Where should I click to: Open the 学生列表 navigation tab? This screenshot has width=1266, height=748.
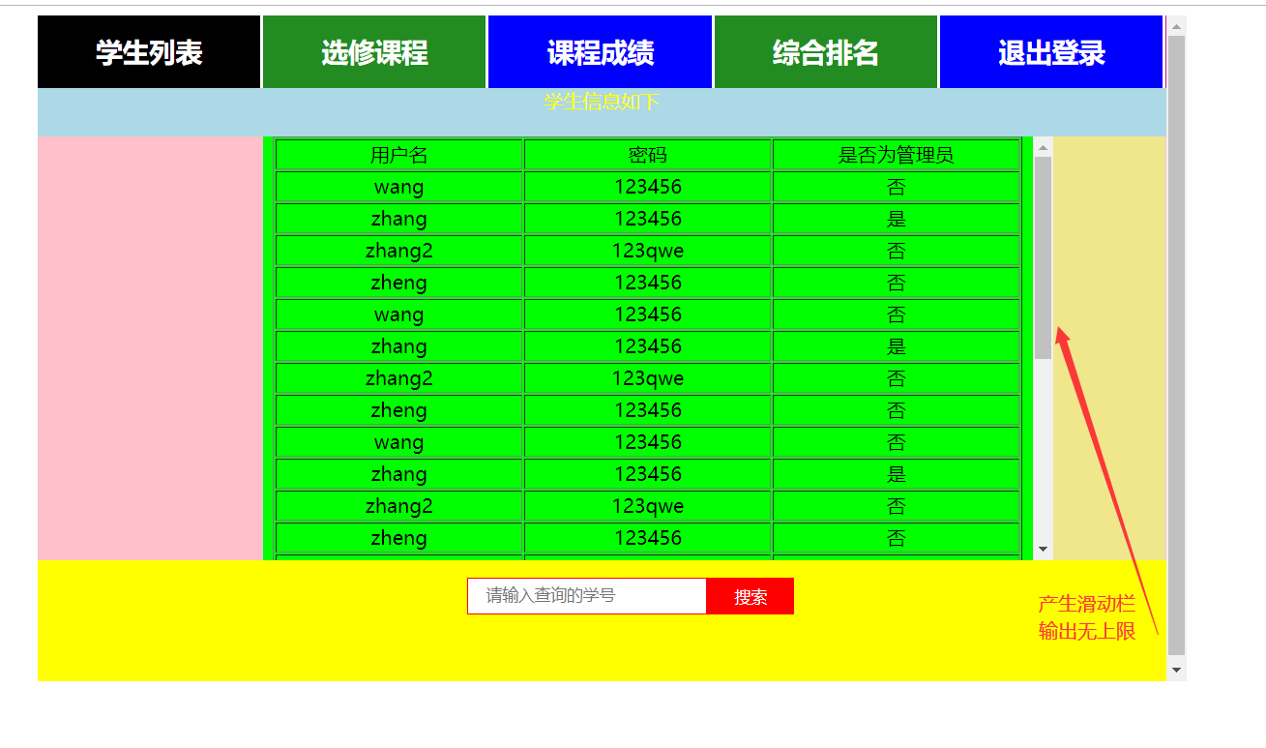[148, 51]
